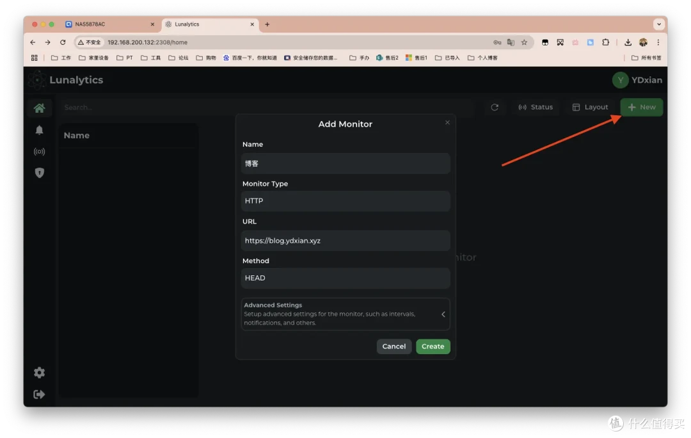Open 所有书签 all bookmarks folder
Screen dimensions: 691x438
pos(646,58)
